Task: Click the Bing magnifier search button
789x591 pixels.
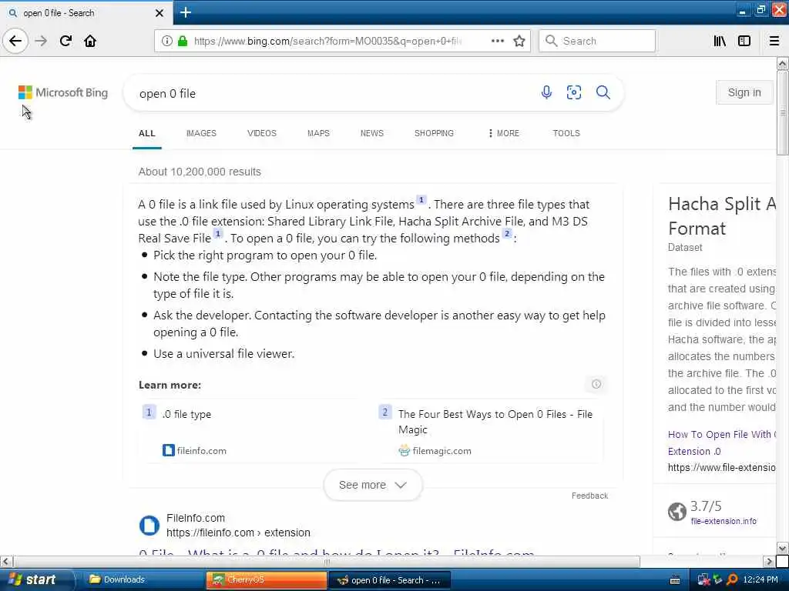Action: coord(603,92)
